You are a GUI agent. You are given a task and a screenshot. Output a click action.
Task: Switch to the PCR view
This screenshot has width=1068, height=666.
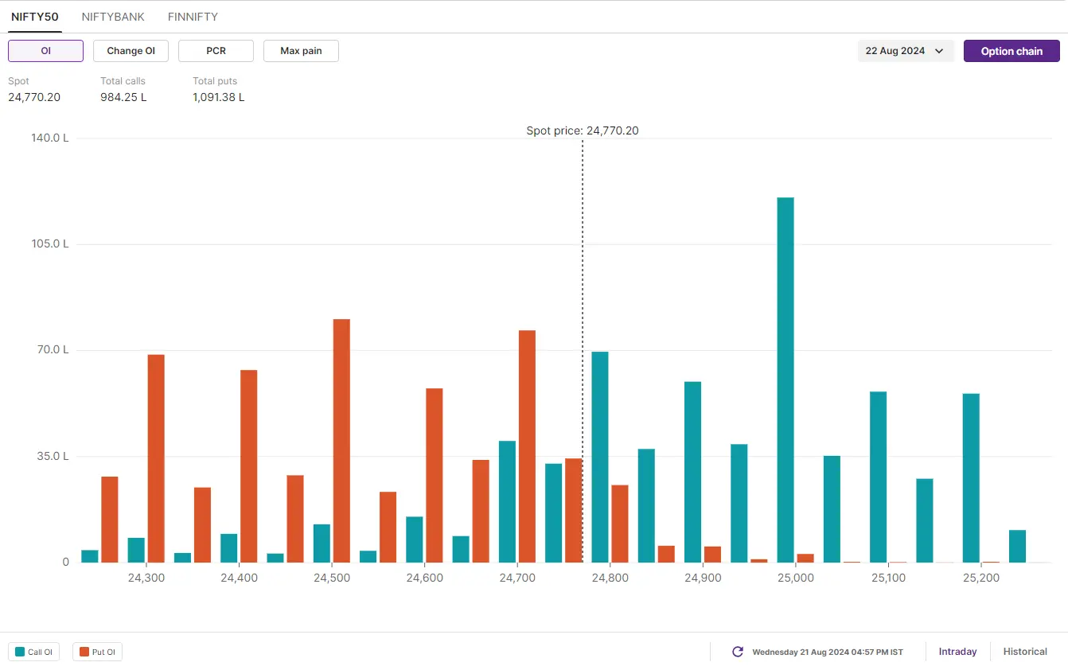216,51
